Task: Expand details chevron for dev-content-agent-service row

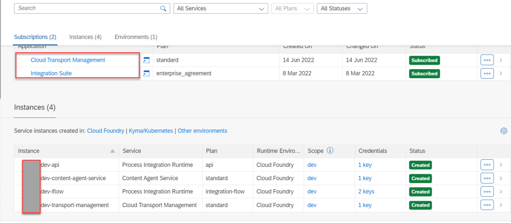Action: tap(501, 178)
